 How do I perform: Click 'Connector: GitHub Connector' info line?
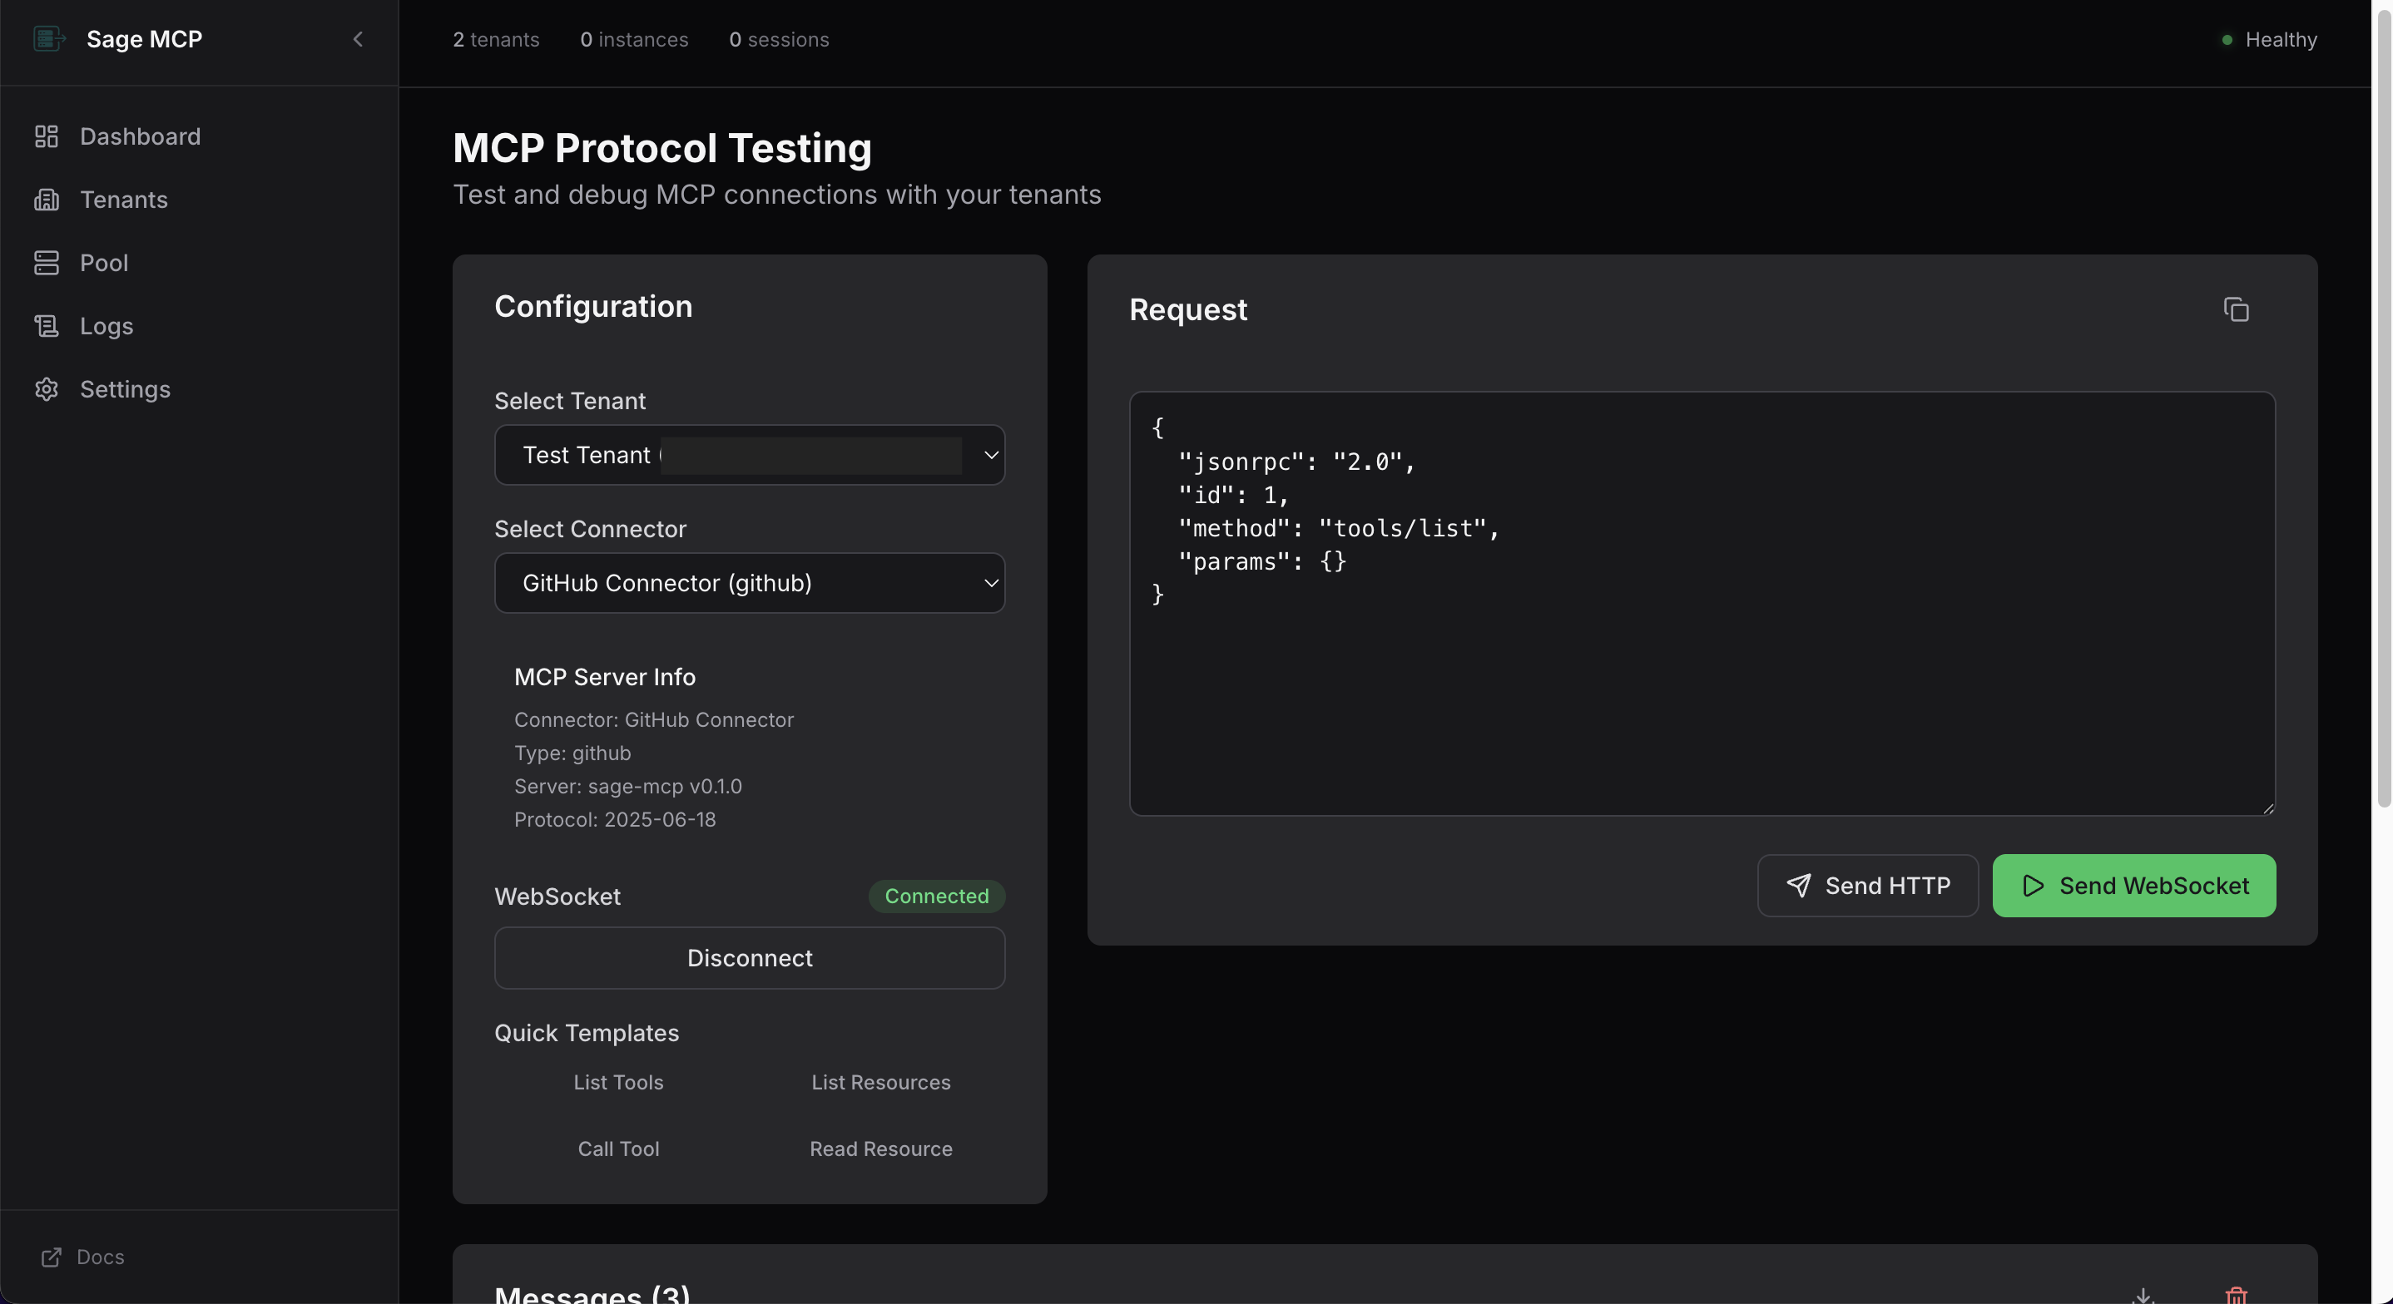pos(654,721)
